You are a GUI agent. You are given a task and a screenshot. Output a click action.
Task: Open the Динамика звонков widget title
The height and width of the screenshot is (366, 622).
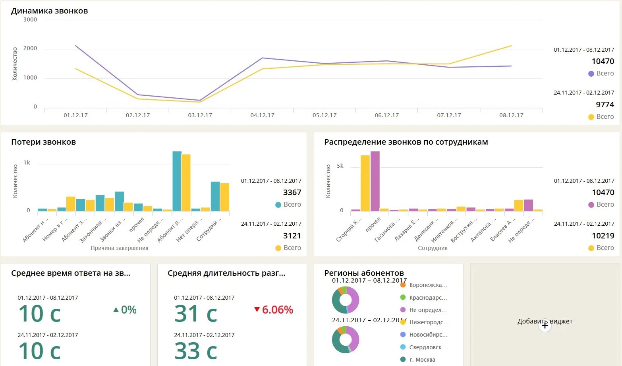pyautogui.click(x=50, y=11)
